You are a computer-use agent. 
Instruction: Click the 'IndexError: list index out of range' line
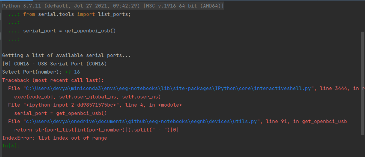(55, 138)
